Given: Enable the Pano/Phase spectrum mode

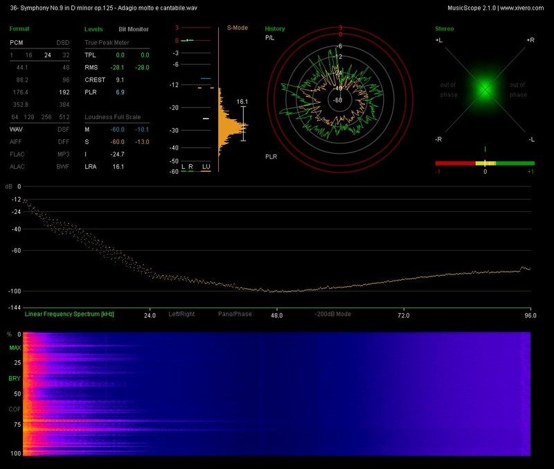Looking at the screenshot, I should click(235, 314).
